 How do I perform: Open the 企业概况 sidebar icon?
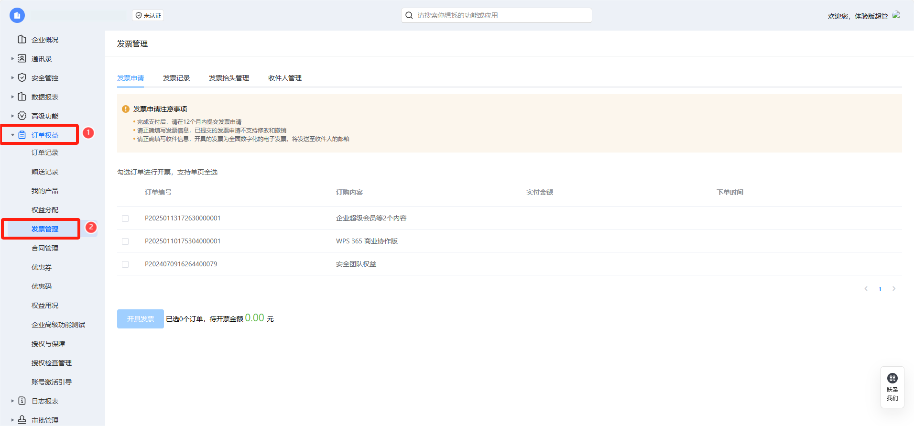[22, 39]
